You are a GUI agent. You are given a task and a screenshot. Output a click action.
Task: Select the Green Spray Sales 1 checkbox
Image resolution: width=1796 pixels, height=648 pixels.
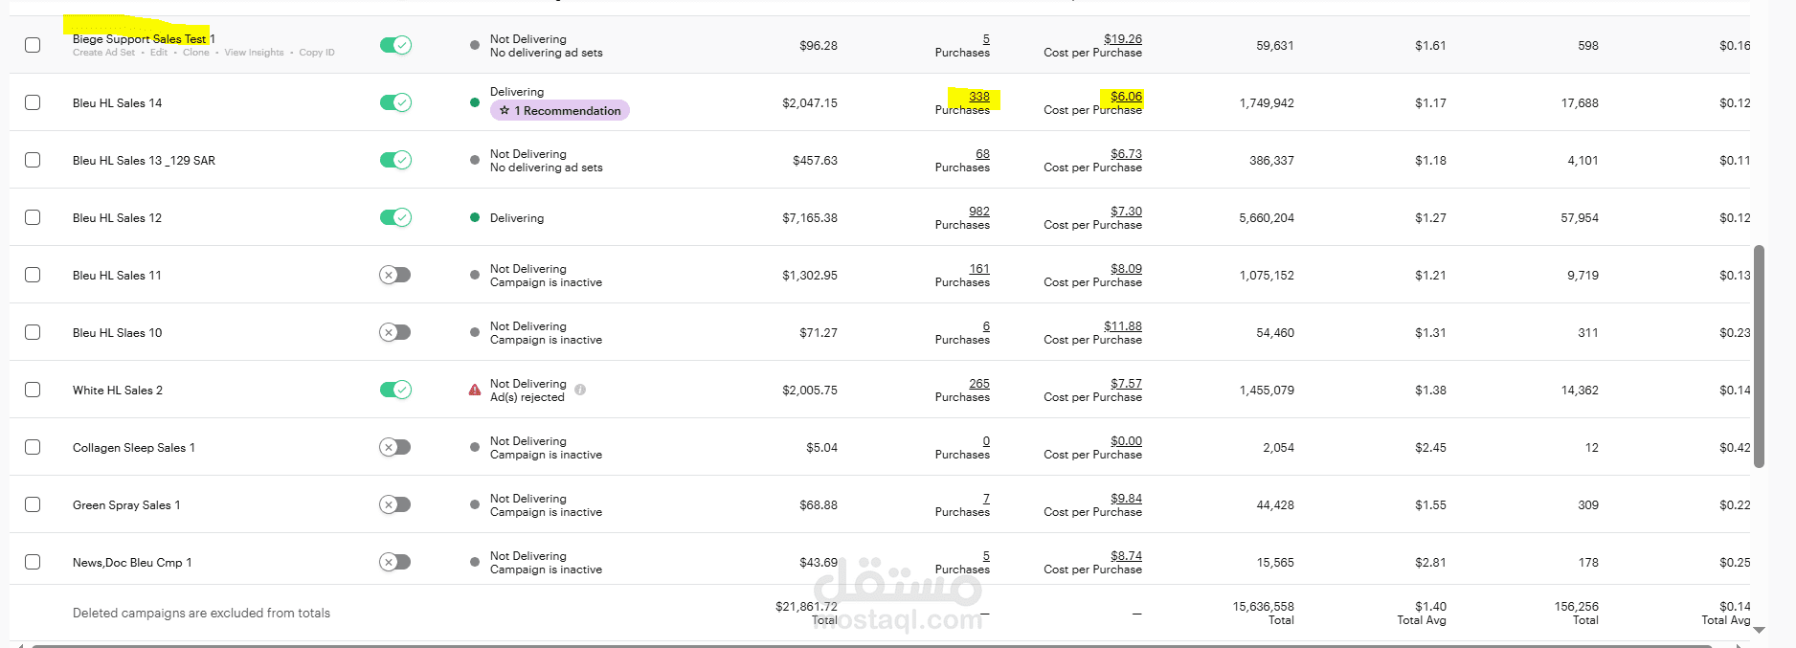coord(33,504)
